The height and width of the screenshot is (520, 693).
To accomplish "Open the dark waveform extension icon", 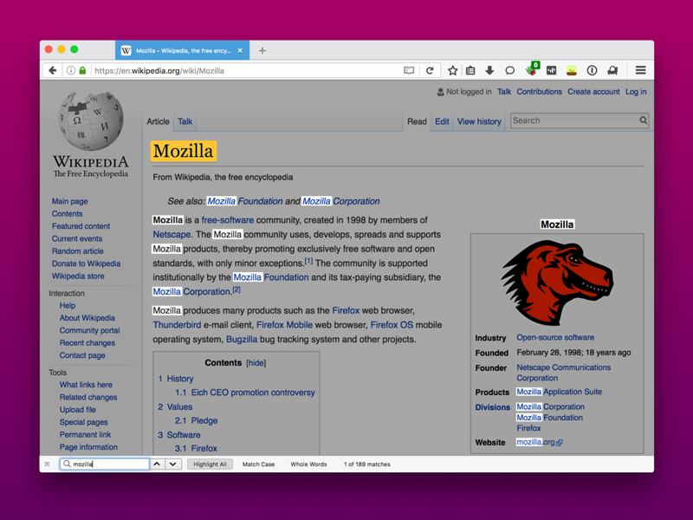I will coord(551,70).
